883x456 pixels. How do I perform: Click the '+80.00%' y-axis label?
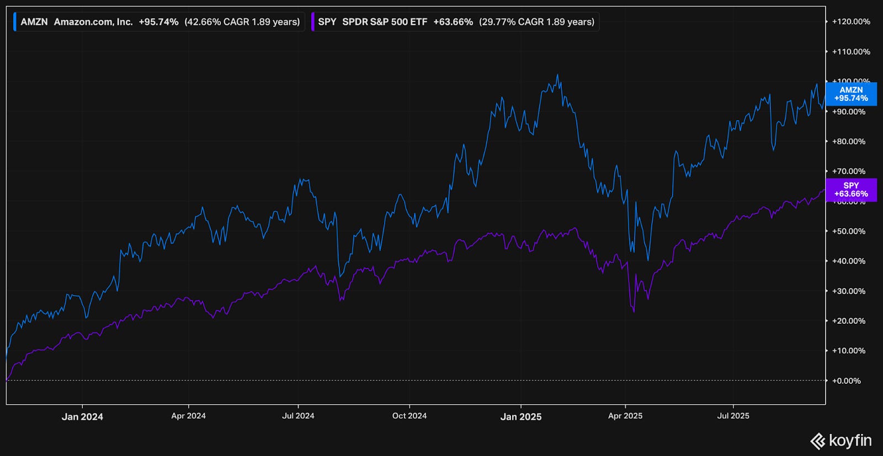point(849,141)
